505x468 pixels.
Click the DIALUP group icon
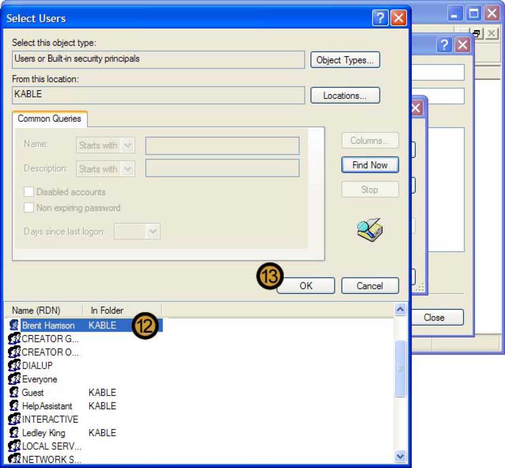tap(14, 365)
